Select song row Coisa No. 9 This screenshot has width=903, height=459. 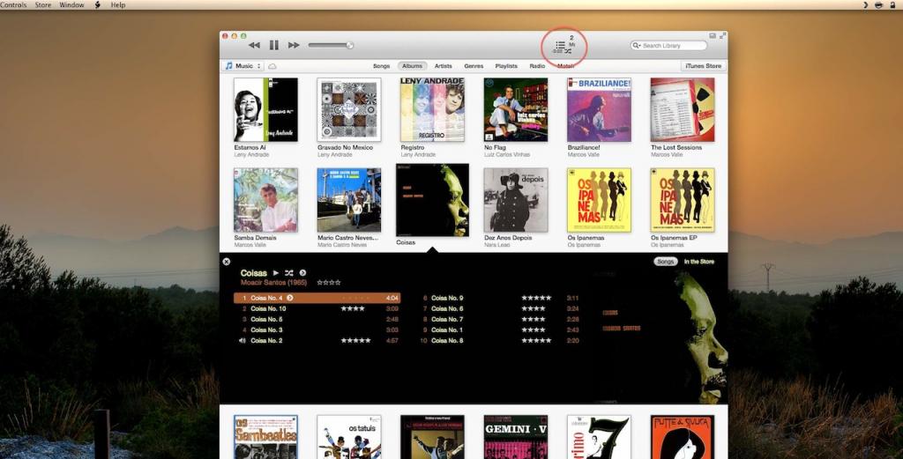(499, 298)
